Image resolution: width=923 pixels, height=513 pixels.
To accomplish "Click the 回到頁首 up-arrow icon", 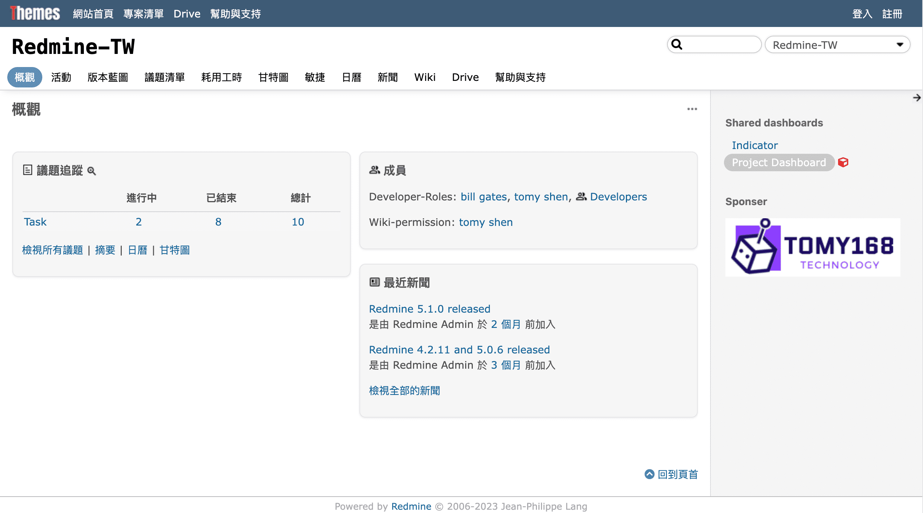I will tap(649, 474).
